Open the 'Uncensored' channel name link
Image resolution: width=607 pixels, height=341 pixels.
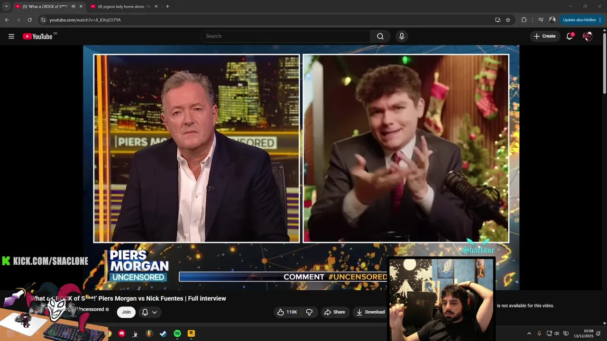tap(90, 309)
